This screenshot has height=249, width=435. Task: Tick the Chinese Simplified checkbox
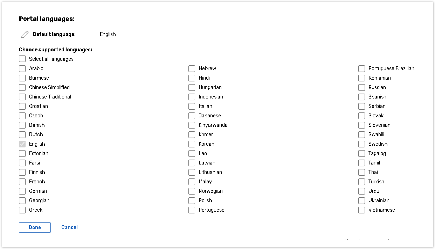click(22, 87)
